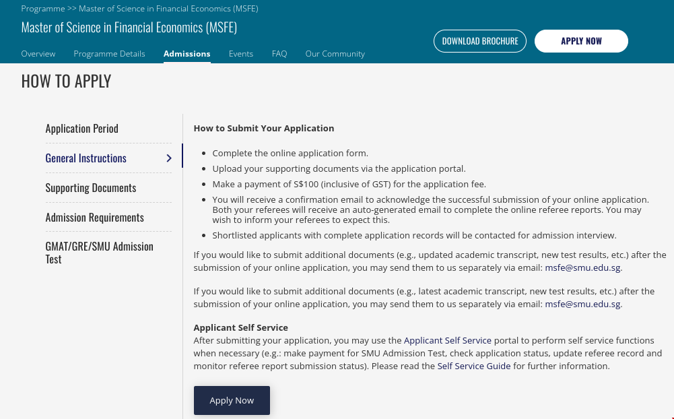Click the first msfe@smu.edu.sg email link
Viewport: 674px width, 419px height.
pos(582,268)
